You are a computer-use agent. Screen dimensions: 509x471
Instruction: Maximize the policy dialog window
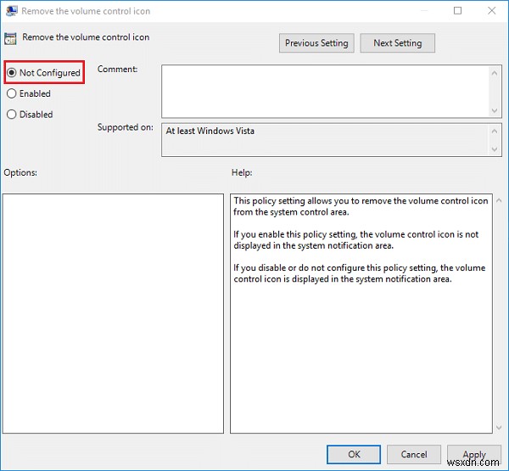(458, 11)
